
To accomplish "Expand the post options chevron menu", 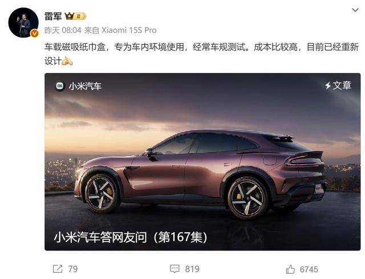I will click(355, 10).
